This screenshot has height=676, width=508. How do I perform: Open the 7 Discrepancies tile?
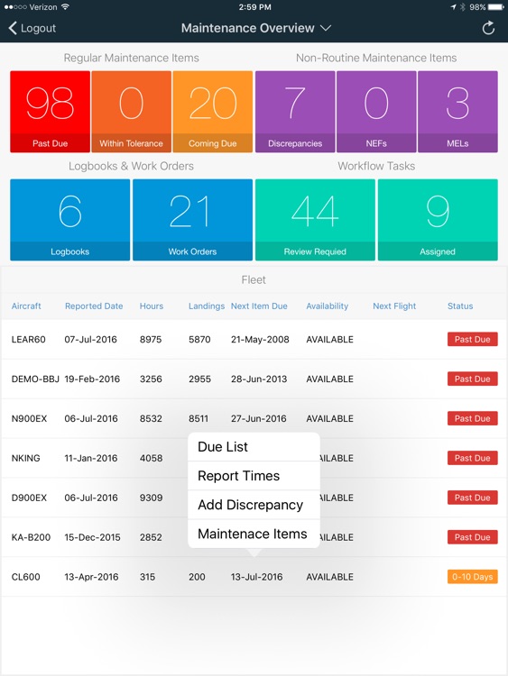[x=295, y=112]
